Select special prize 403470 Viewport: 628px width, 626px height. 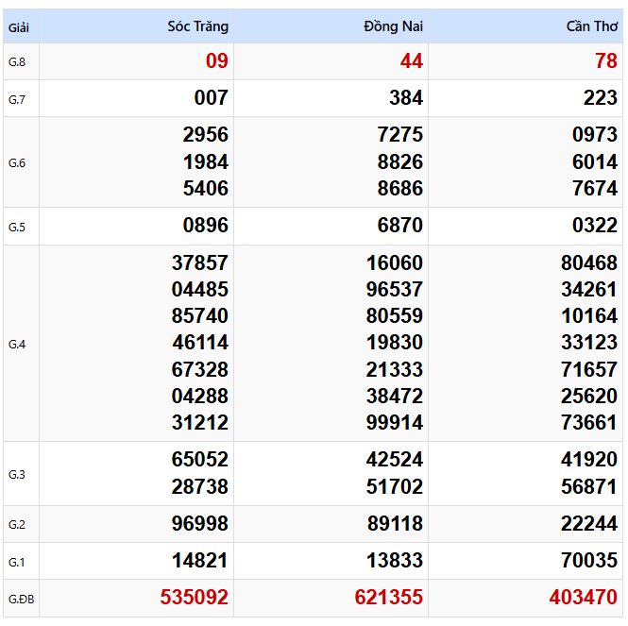tap(584, 597)
